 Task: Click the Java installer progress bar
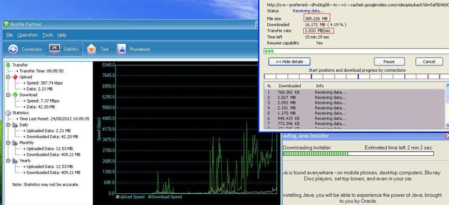point(358,153)
